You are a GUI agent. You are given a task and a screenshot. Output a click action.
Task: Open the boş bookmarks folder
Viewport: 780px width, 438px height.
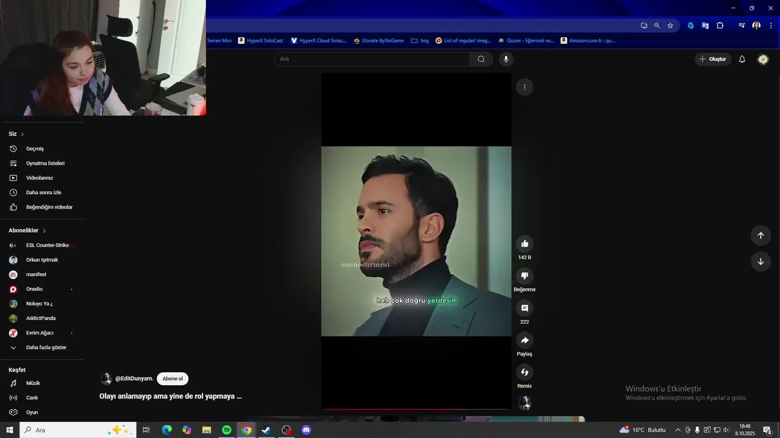coord(420,41)
